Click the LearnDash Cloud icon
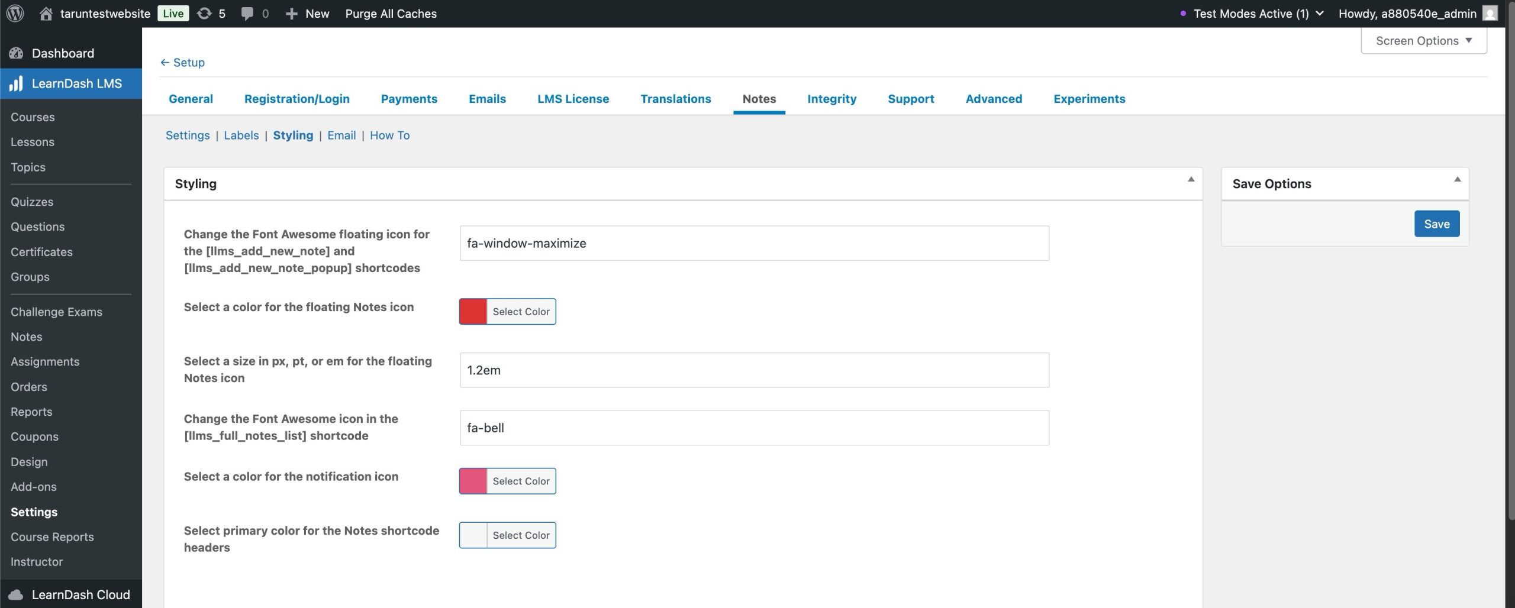 point(16,594)
